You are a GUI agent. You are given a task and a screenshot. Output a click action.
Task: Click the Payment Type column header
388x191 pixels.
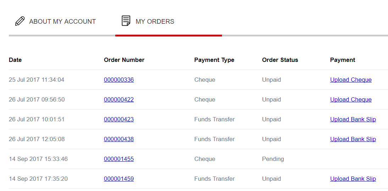214,60
